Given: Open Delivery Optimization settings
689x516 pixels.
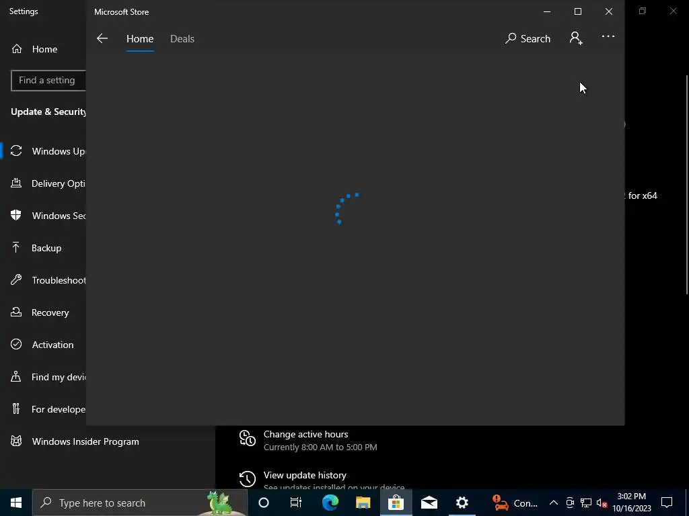Looking at the screenshot, I should coord(43,183).
